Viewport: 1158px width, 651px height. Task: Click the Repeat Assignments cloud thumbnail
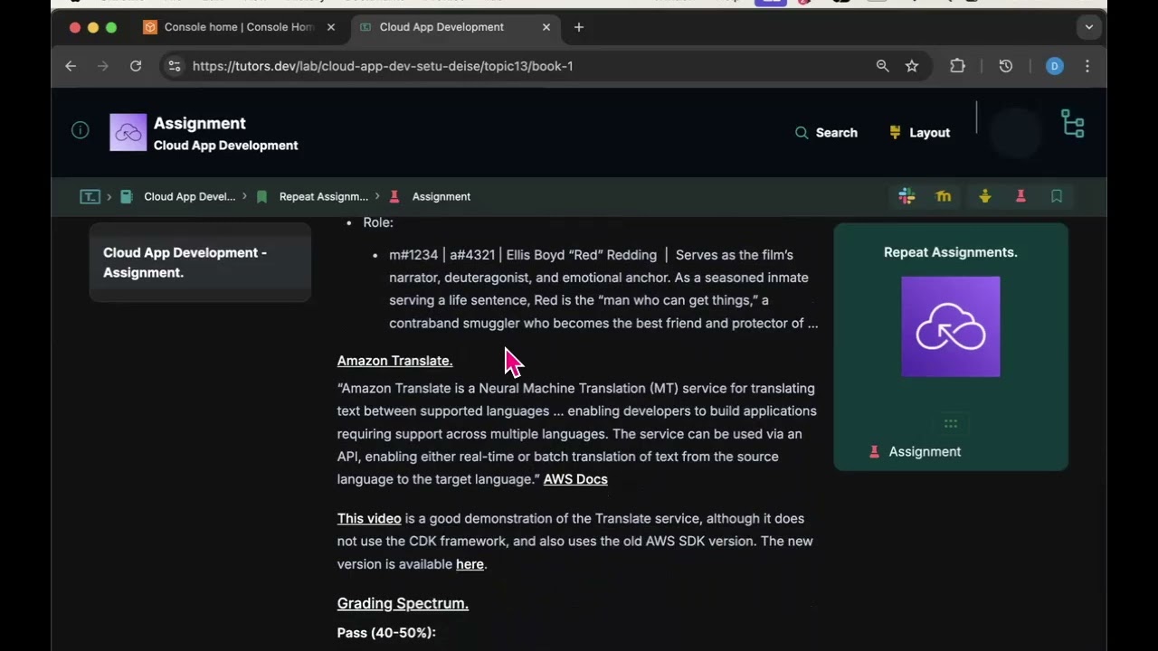[x=951, y=326]
